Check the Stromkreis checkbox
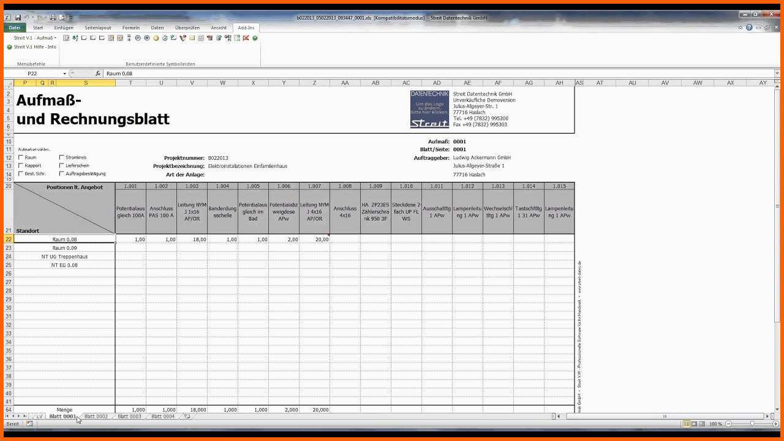784x441 pixels. coord(62,157)
